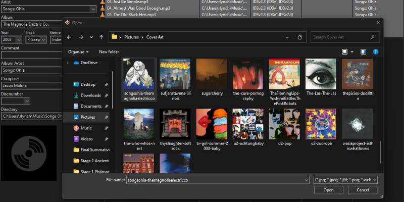
Task: Expand the address bar history dropdown
Action: coord(287,37)
